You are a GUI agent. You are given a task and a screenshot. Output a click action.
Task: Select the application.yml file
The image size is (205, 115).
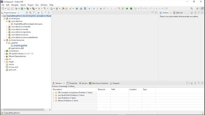[x=17, y=48]
